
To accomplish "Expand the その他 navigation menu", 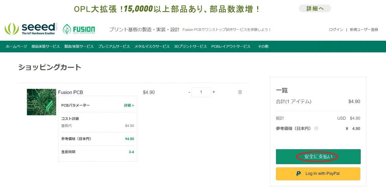I will pos(263,46).
